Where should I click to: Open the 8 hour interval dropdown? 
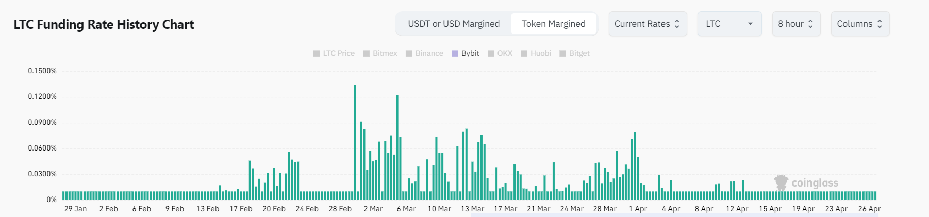[x=795, y=24]
